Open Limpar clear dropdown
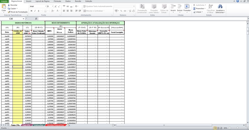 (x=198, y=12)
